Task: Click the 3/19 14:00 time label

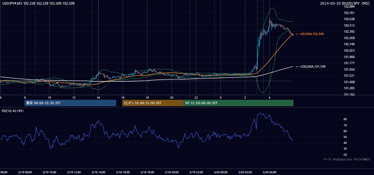Action: (98, 172)
